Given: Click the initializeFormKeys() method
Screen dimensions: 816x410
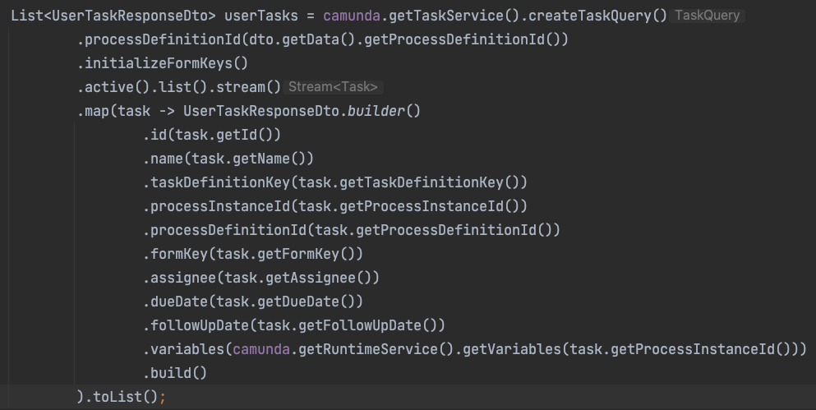Looking at the screenshot, I should 166,63.
